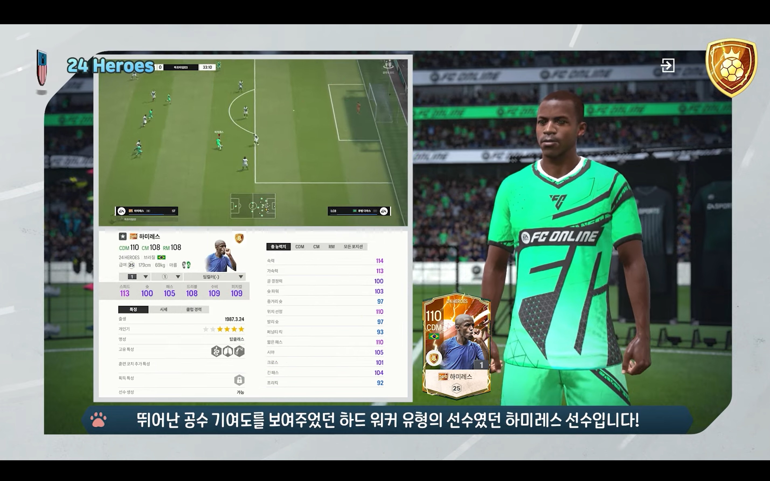Click the 긴 패스 stat value 104
Screen dimensions: 770x481
[379, 373]
